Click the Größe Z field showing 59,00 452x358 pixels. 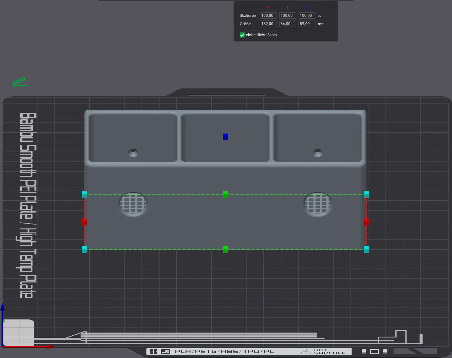coord(307,24)
